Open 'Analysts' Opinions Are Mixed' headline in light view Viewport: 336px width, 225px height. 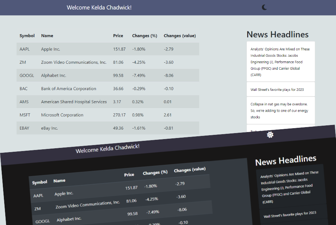280,62
